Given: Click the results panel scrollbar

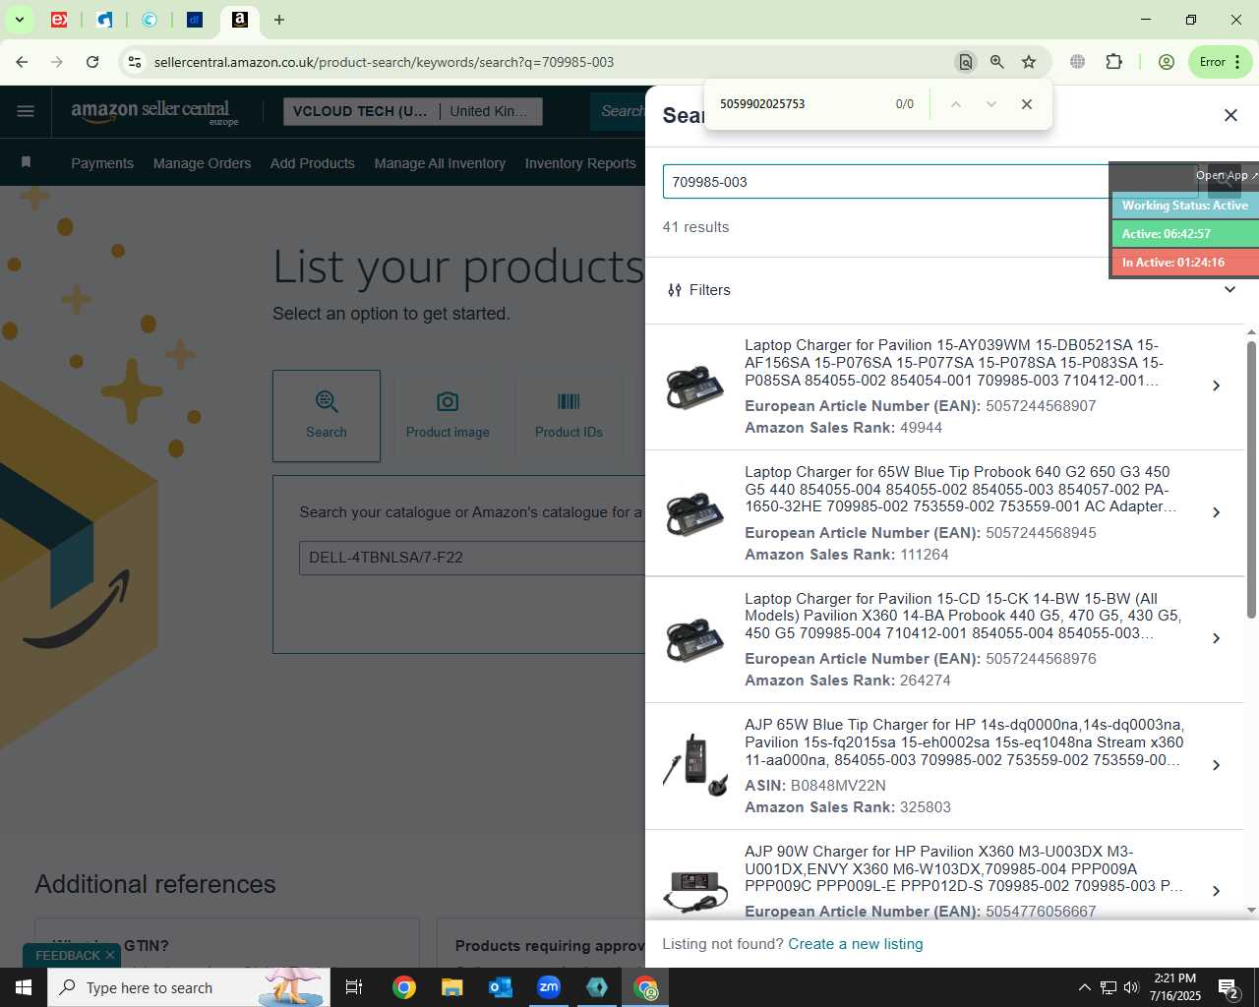Looking at the screenshot, I should coord(1251,480).
